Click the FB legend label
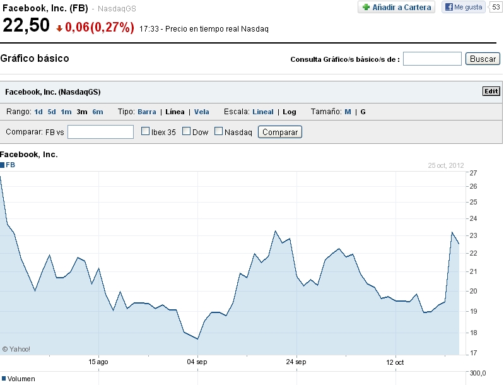Viewport: 504px width, 385px height. (10, 165)
